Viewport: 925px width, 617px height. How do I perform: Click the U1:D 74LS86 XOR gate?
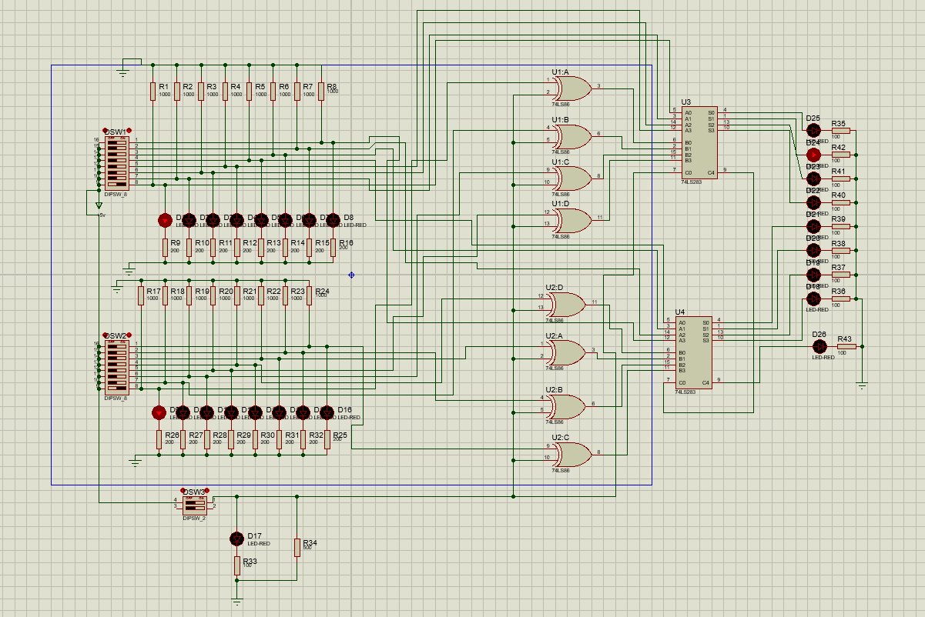click(572, 219)
